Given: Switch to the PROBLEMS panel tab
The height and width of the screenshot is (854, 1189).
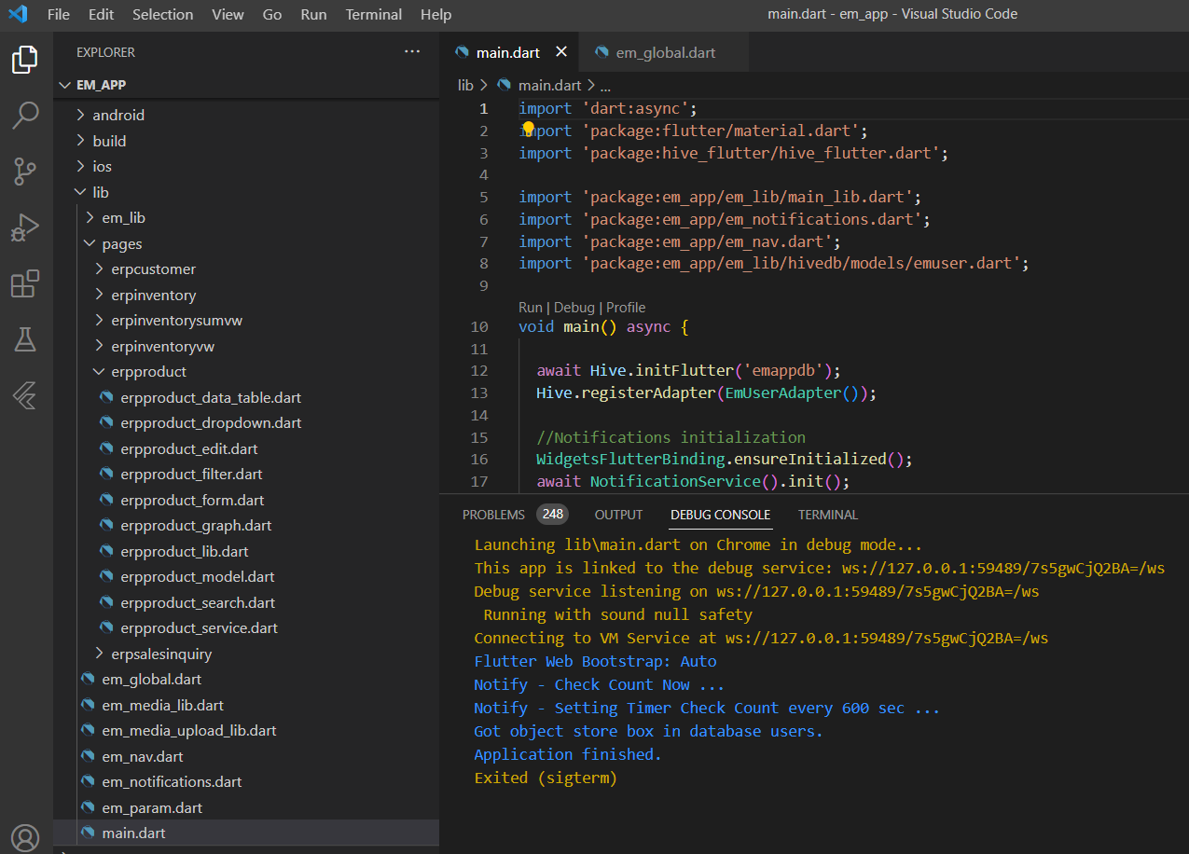Looking at the screenshot, I should click(x=494, y=515).
